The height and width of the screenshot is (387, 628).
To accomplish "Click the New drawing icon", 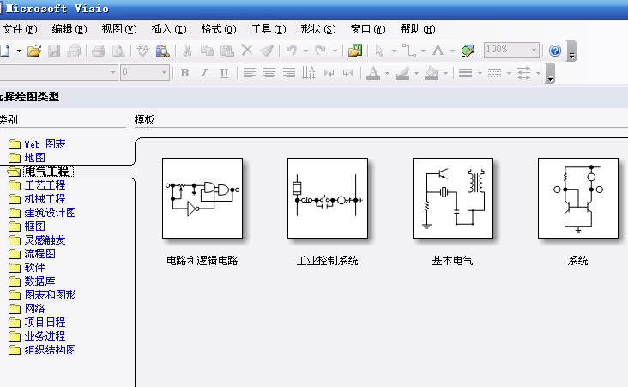I will click(x=5, y=51).
